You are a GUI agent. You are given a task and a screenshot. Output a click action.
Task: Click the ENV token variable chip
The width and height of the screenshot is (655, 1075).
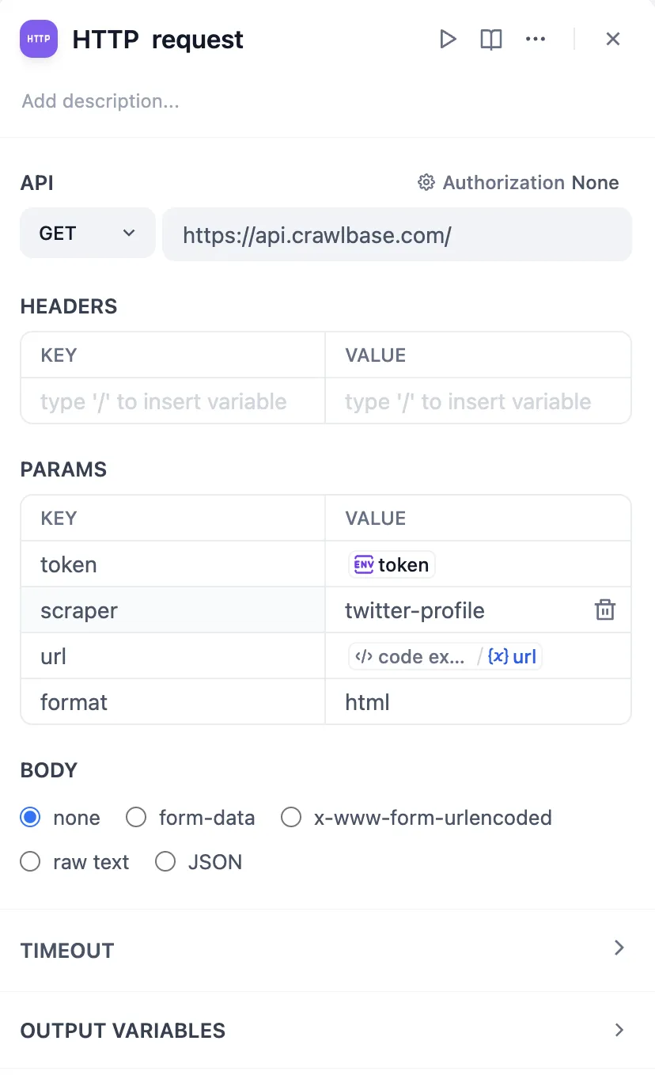point(392,564)
